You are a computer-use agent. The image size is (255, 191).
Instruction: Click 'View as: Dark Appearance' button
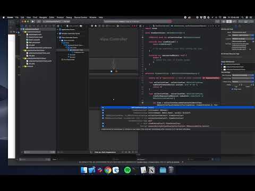coord(105,152)
